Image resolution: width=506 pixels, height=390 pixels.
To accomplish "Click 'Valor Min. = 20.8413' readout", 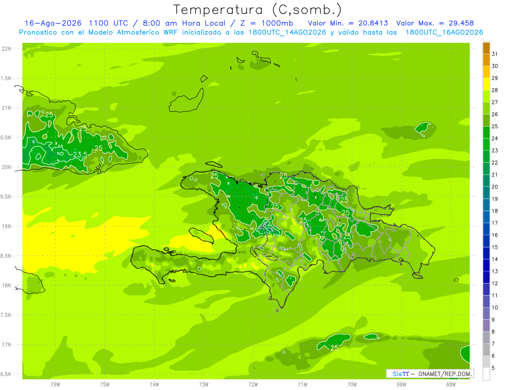I will point(348,23).
